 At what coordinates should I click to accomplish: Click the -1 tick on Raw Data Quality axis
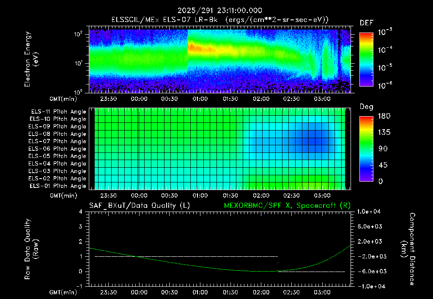(x=79, y=286)
